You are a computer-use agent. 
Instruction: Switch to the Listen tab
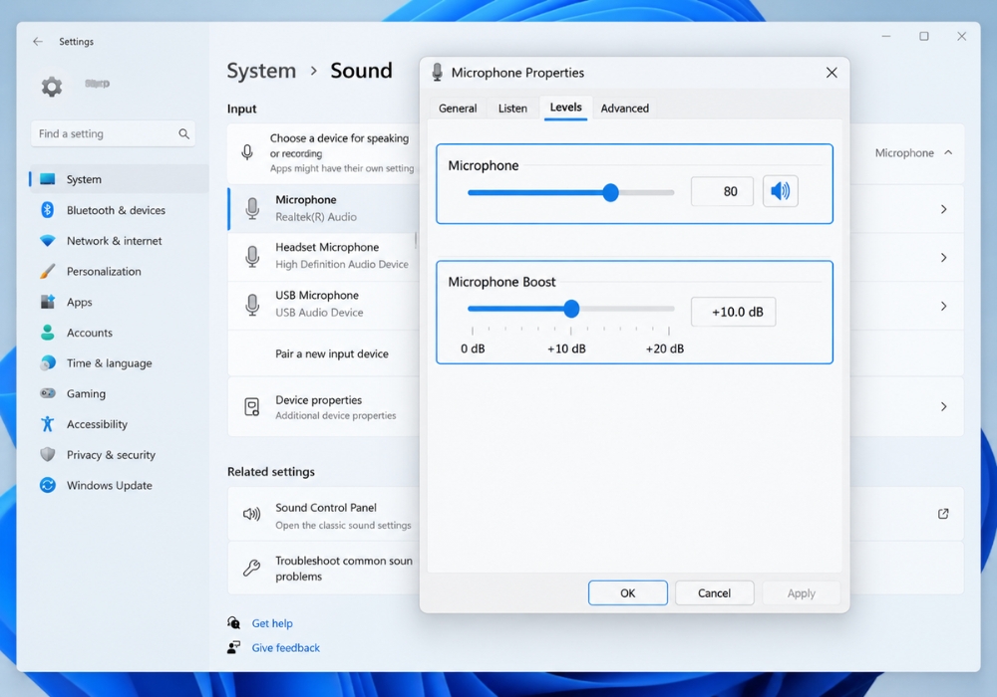512,108
